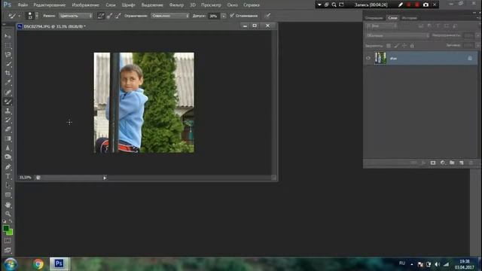Toggle lock image pixels brush icon
This screenshot has width=482, height=271.
(397, 46)
